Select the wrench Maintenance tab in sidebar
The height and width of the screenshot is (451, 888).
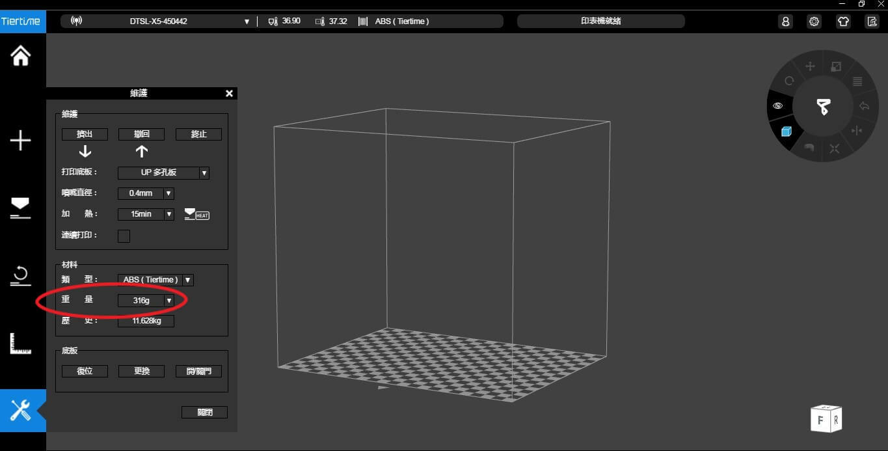click(21, 411)
